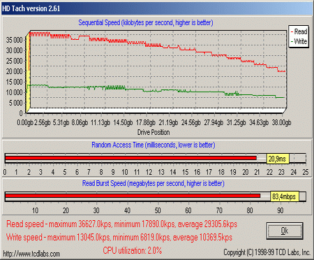Click the red Random Access Time bar

[130, 158]
